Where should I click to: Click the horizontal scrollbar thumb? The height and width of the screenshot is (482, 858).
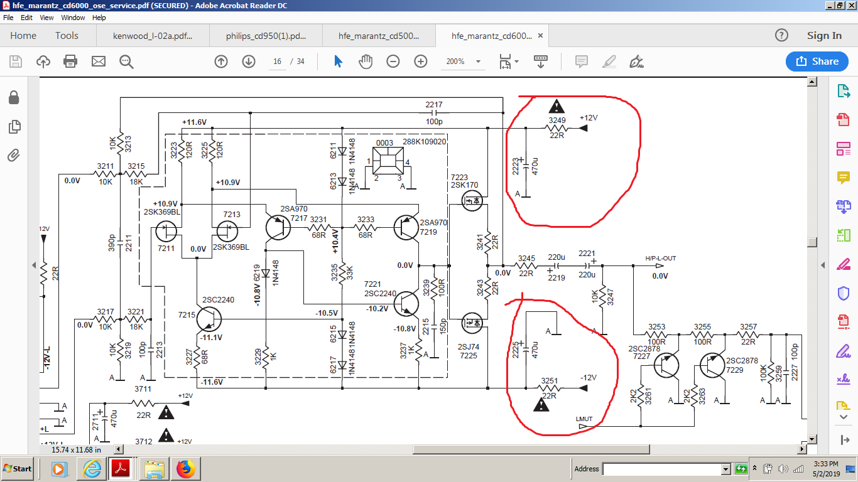531,449
